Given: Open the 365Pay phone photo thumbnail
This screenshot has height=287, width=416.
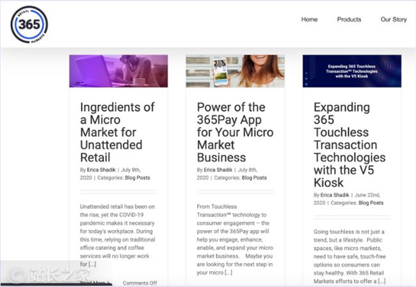Looking at the screenshot, I should point(235,71).
